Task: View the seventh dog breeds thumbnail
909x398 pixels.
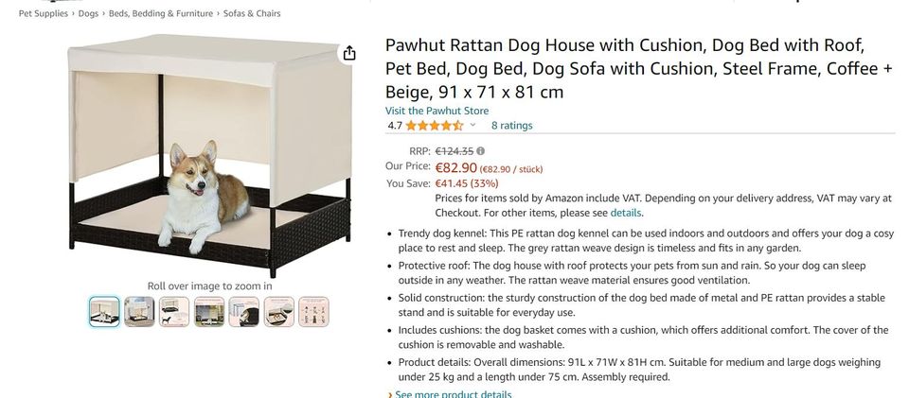Action: (x=313, y=311)
